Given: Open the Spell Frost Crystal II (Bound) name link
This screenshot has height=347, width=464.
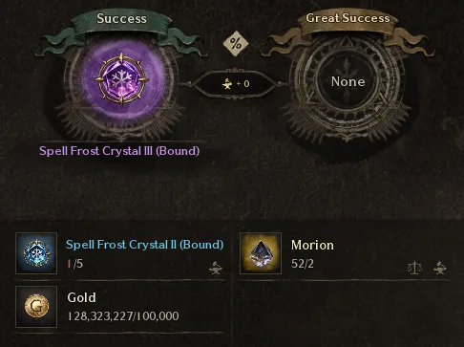Looking at the screenshot, I should click(x=145, y=245).
